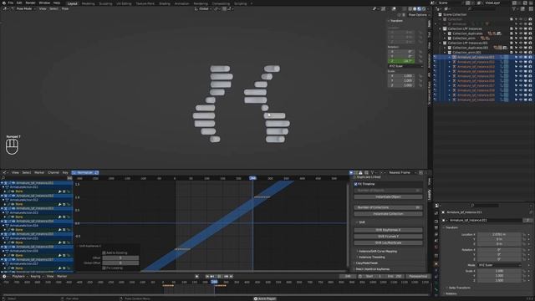Click the wrench modifier icon on first Bone channel
The height and width of the screenshot is (301, 535).
point(59,191)
